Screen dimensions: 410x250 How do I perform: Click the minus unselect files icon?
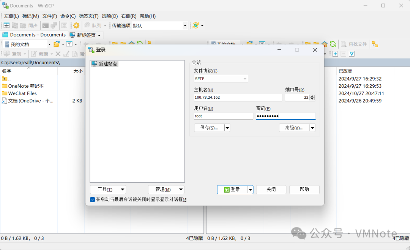[344, 54]
